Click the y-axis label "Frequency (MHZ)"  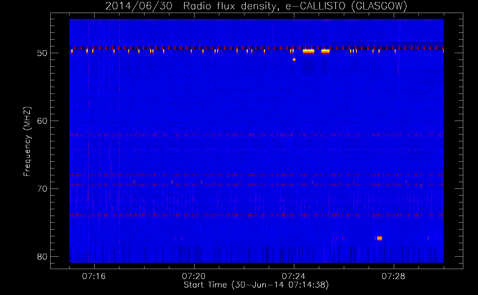tap(27, 142)
